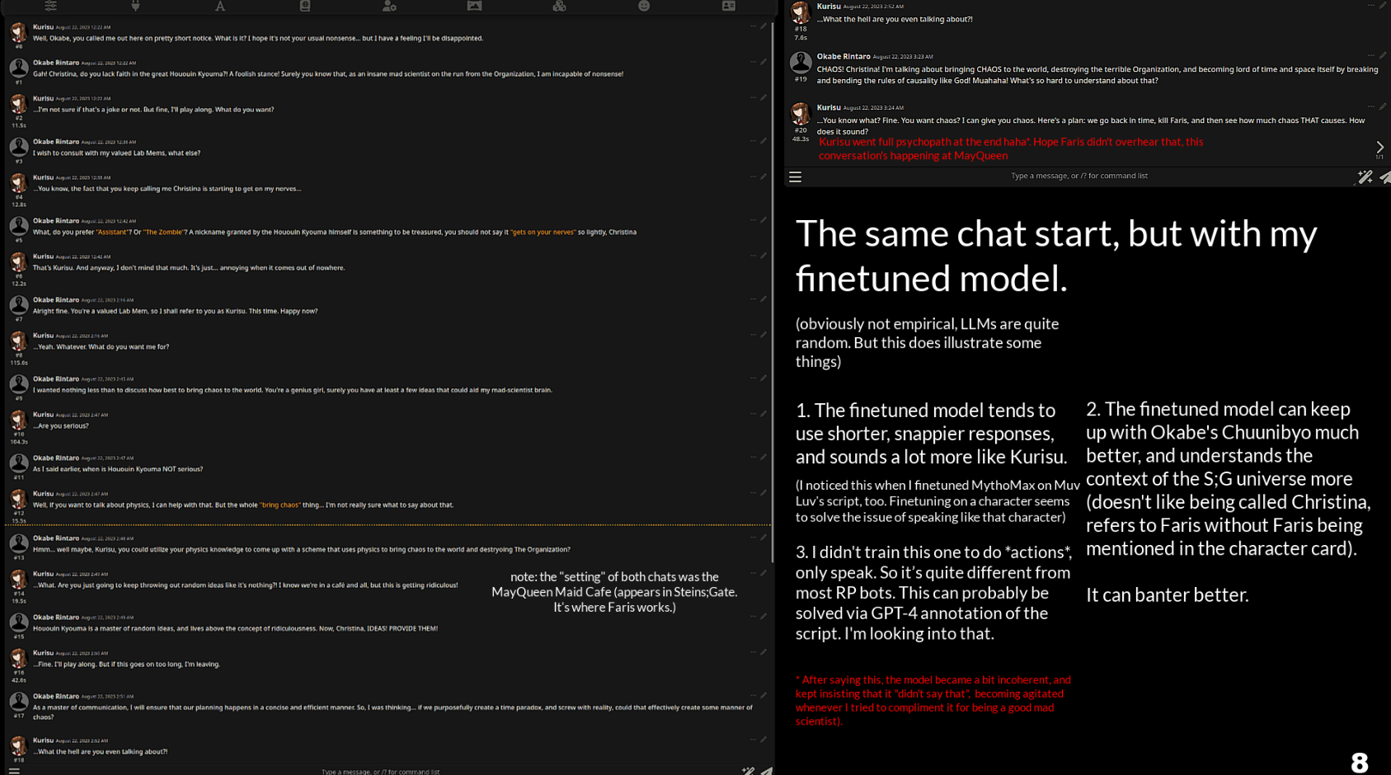Expand message actions dots on Okabe's message #1

coord(753,62)
